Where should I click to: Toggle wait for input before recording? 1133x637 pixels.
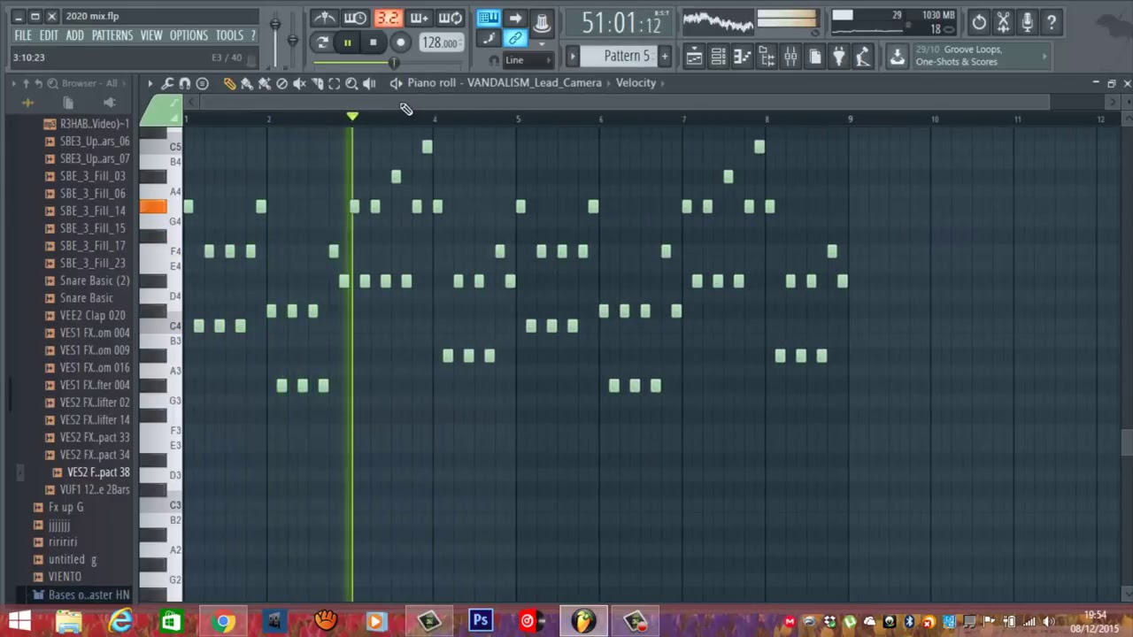(355, 19)
